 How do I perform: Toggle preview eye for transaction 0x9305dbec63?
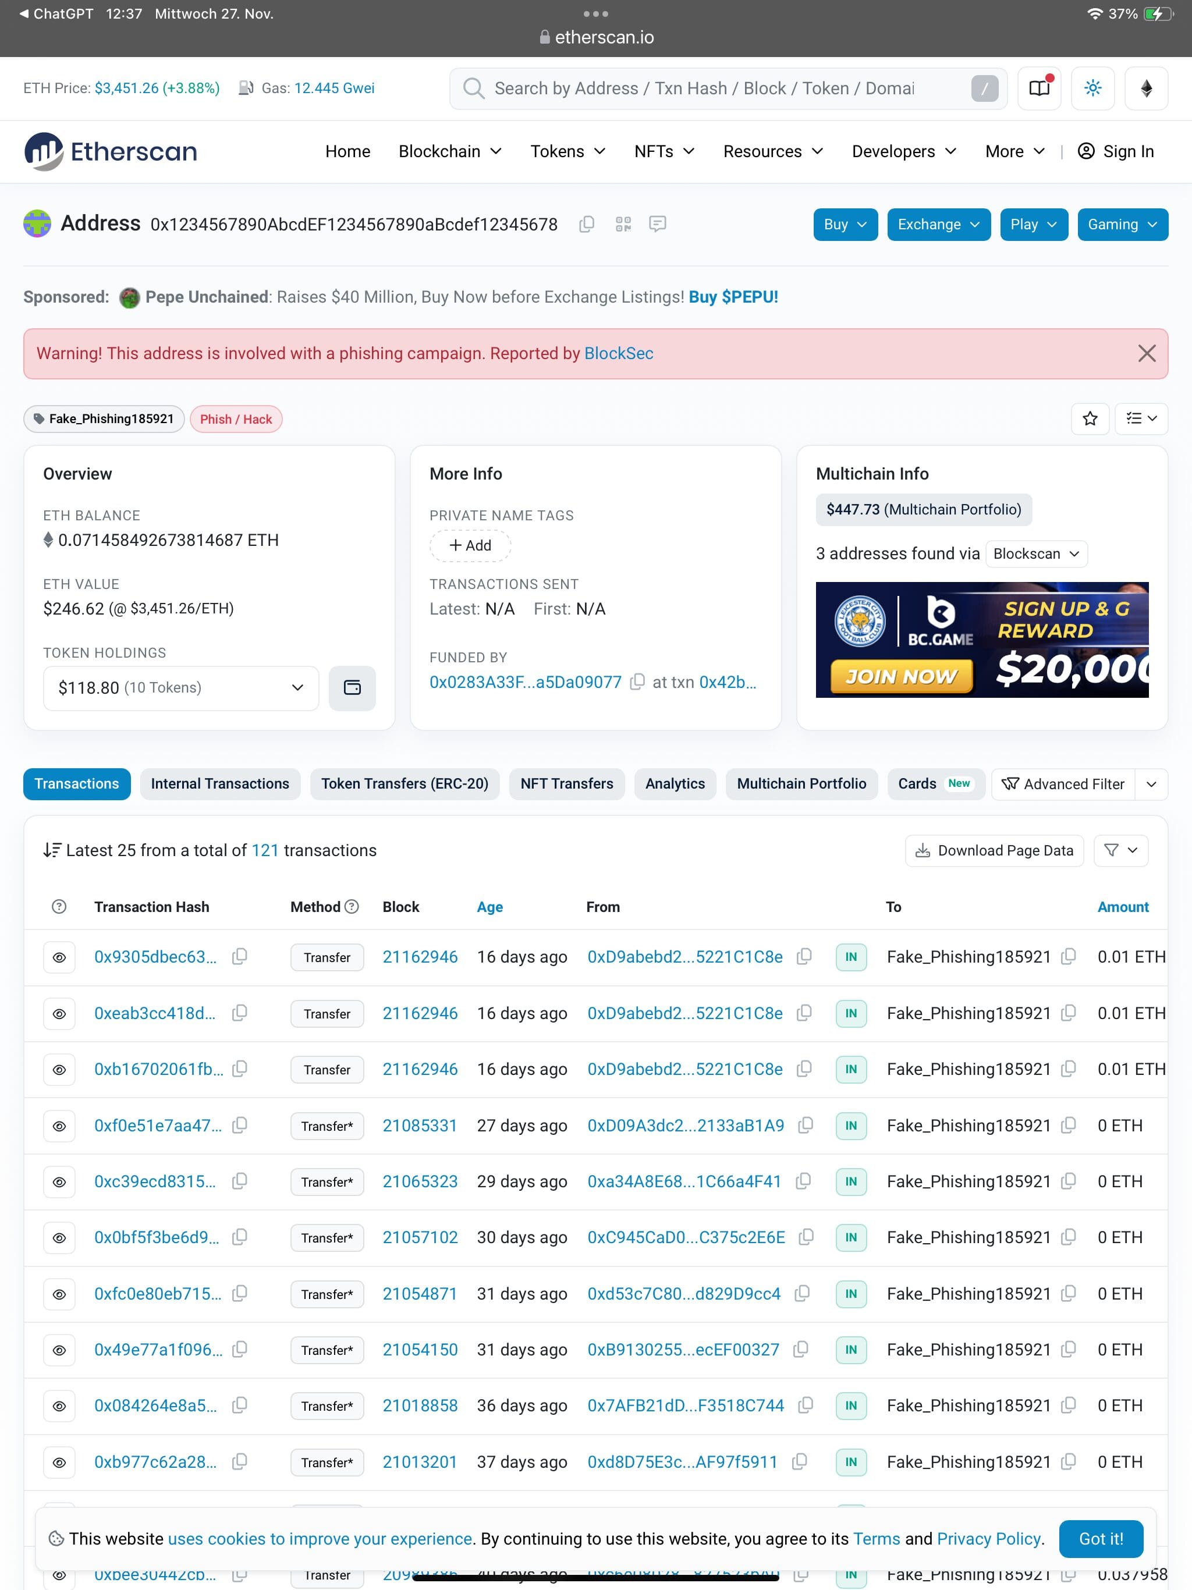[60, 957]
